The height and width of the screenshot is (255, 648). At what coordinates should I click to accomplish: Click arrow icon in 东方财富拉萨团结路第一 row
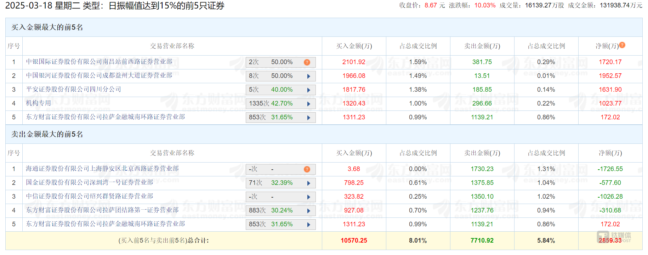309,211
